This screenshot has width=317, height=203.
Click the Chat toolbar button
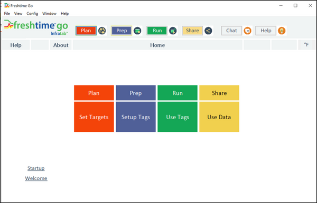231,31
